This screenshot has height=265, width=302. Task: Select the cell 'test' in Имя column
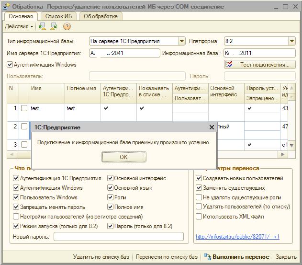pos(47,112)
